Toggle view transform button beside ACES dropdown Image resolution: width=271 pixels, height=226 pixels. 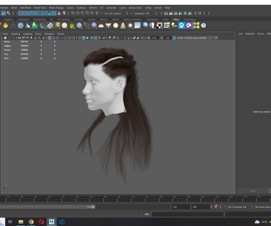click(x=174, y=38)
